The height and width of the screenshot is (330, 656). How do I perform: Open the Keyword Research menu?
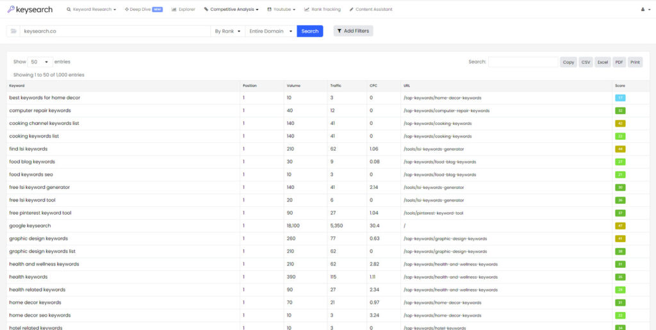pyautogui.click(x=91, y=9)
